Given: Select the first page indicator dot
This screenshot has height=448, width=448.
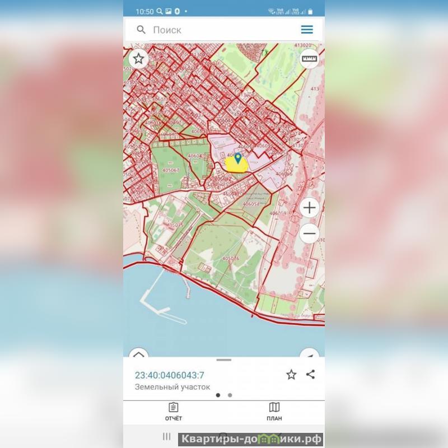Looking at the screenshot, I should [218, 395].
